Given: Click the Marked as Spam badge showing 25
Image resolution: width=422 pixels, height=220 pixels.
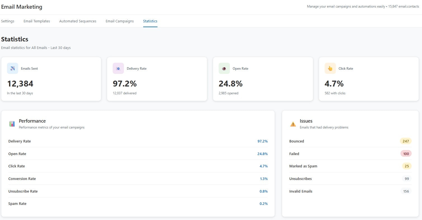Looking at the screenshot, I should pos(407,166).
